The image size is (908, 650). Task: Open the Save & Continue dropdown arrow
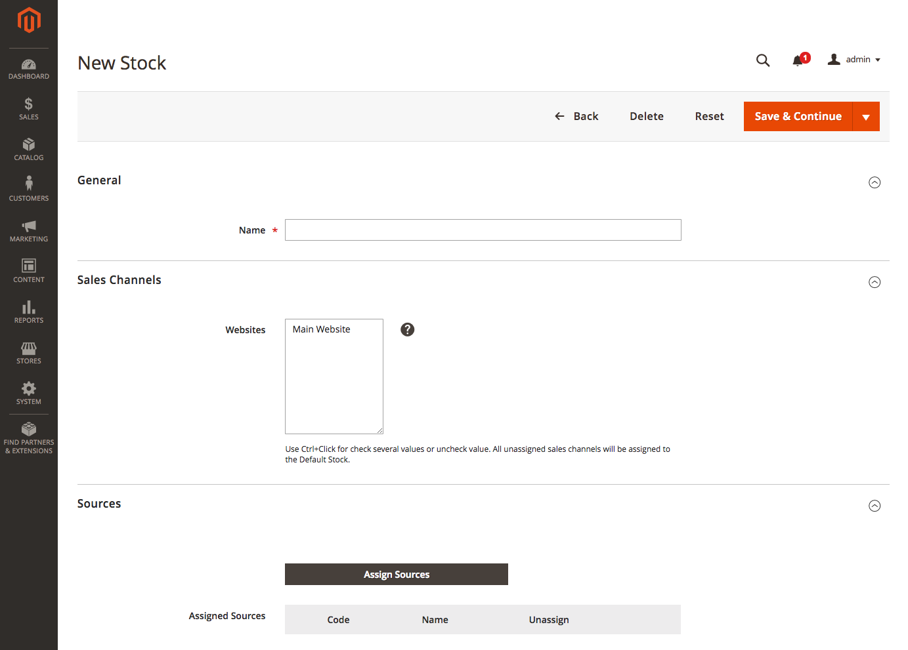pos(866,117)
